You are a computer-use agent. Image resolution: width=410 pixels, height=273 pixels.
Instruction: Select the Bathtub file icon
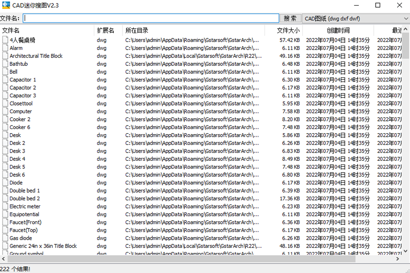click(5, 64)
